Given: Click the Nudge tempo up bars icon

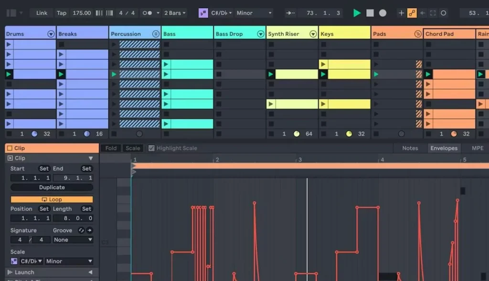Looking at the screenshot, I should coord(109,13).
